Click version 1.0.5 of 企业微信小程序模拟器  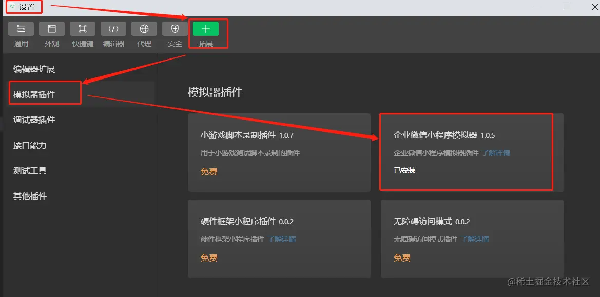click(x=488, y=135)
